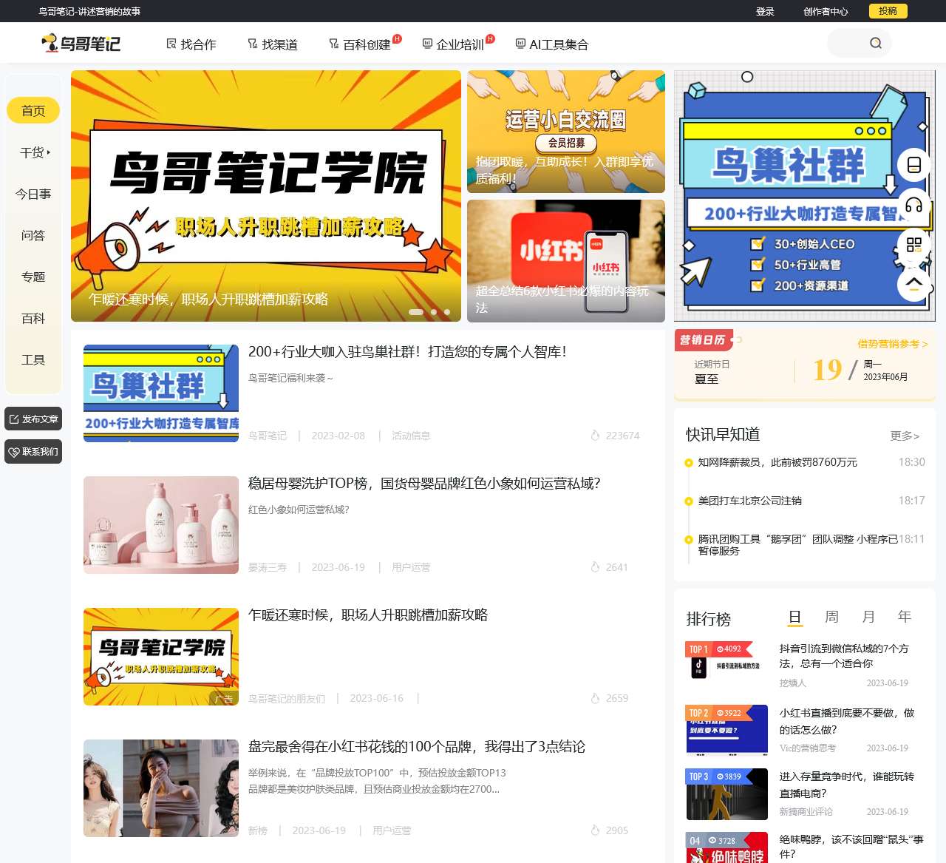Click 223674 like icon on 鸟巢社群 article
The width and height of the screenshot is (946, 863).
(x=595, y=436)
